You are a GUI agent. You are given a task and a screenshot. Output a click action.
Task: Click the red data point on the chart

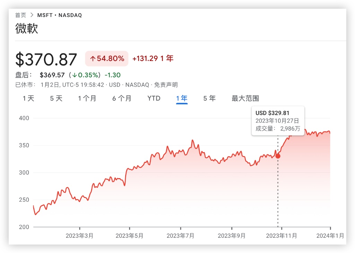278,156
